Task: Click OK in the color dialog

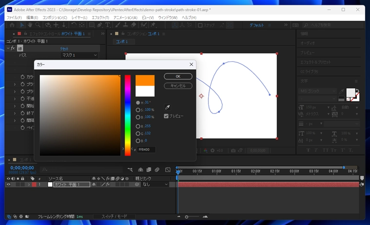Action: click(x=178, y=76)
